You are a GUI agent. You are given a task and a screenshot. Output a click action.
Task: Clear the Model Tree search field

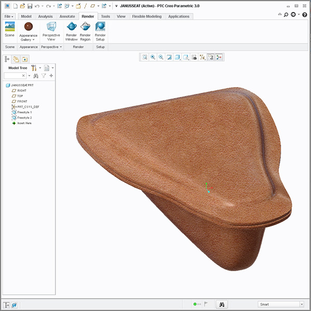pos(23,76)
